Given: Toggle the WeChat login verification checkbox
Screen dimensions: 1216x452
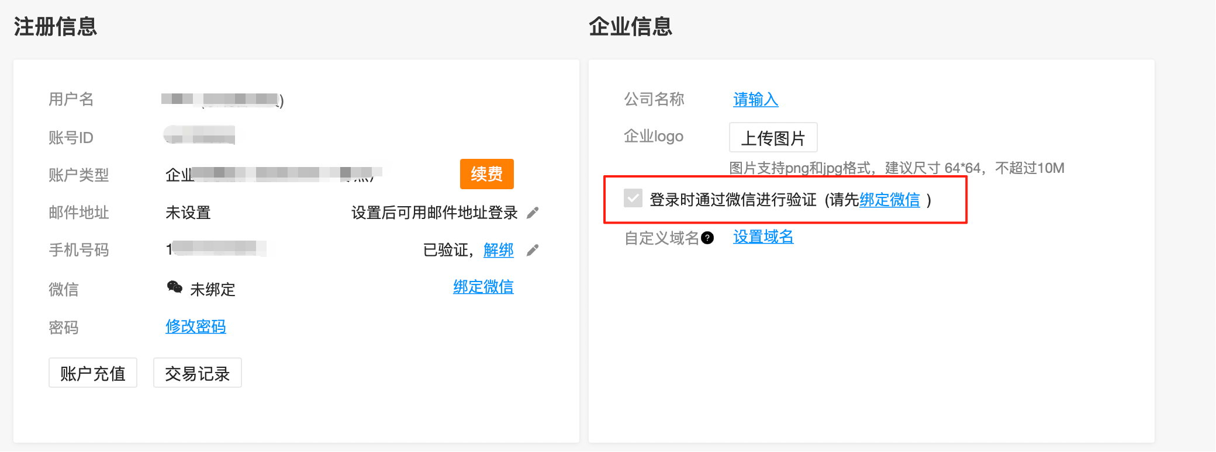Looking at the screenshot, I should coord(633,199).
